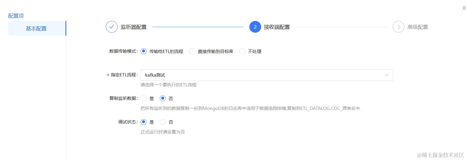
Task: Click the 配置项 heading
Action: pyautogui.click(x=16, y=16)
